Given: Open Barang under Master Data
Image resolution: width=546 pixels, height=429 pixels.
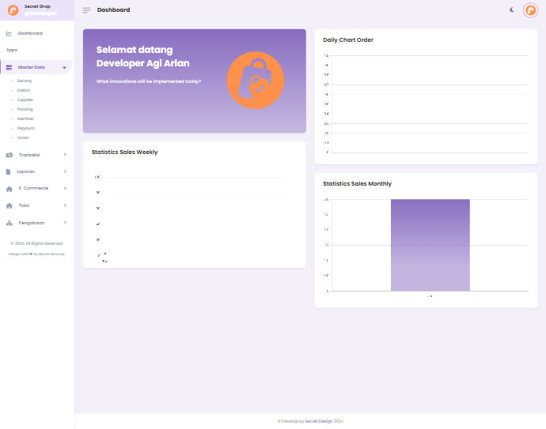Looking at the screenshot, I should [x=25, y=81].
